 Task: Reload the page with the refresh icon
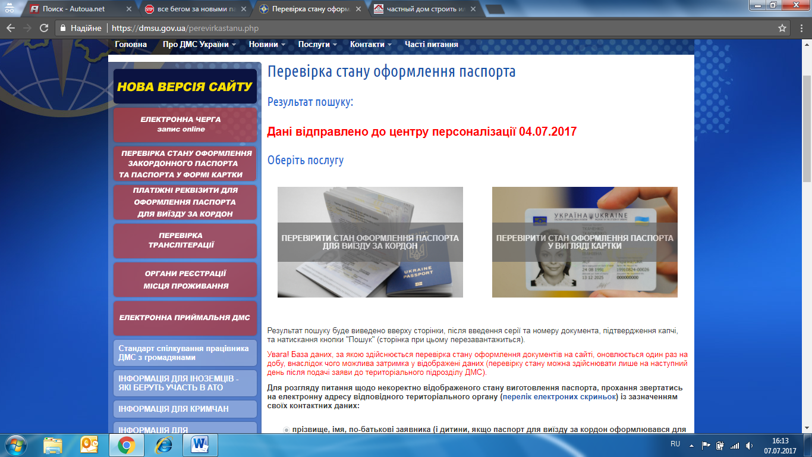coord(43,28)
